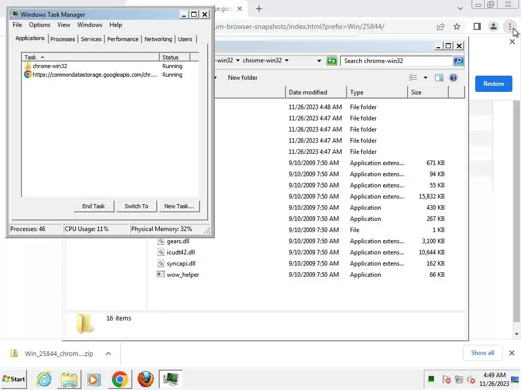Sort tasks by the Task column header

[x=91, y=57]
